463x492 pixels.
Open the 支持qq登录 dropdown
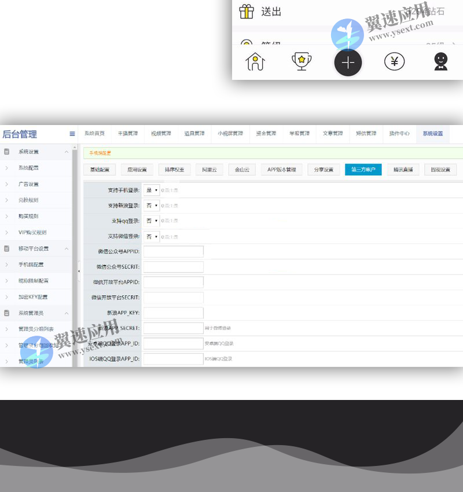(152, 221)
